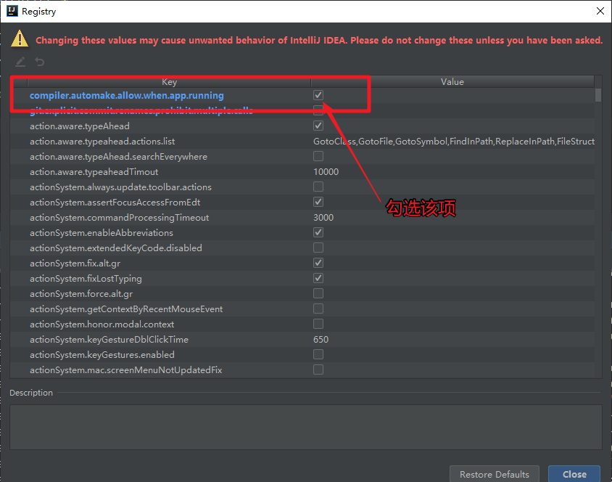Select actionSystem.getContextByRecentMouseEvent key

pos(126,309)
